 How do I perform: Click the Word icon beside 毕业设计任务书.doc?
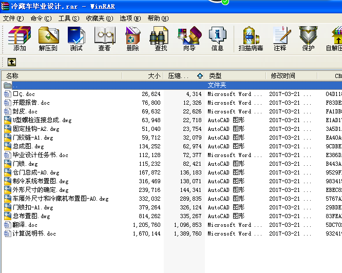tap(7, 155)
